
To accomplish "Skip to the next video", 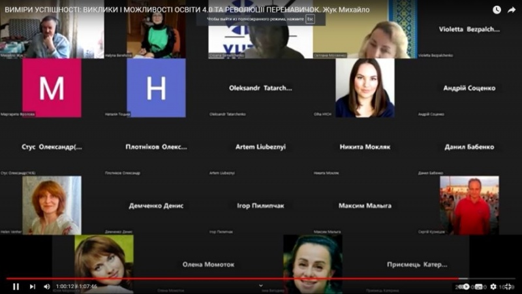I will coord(32,286).
